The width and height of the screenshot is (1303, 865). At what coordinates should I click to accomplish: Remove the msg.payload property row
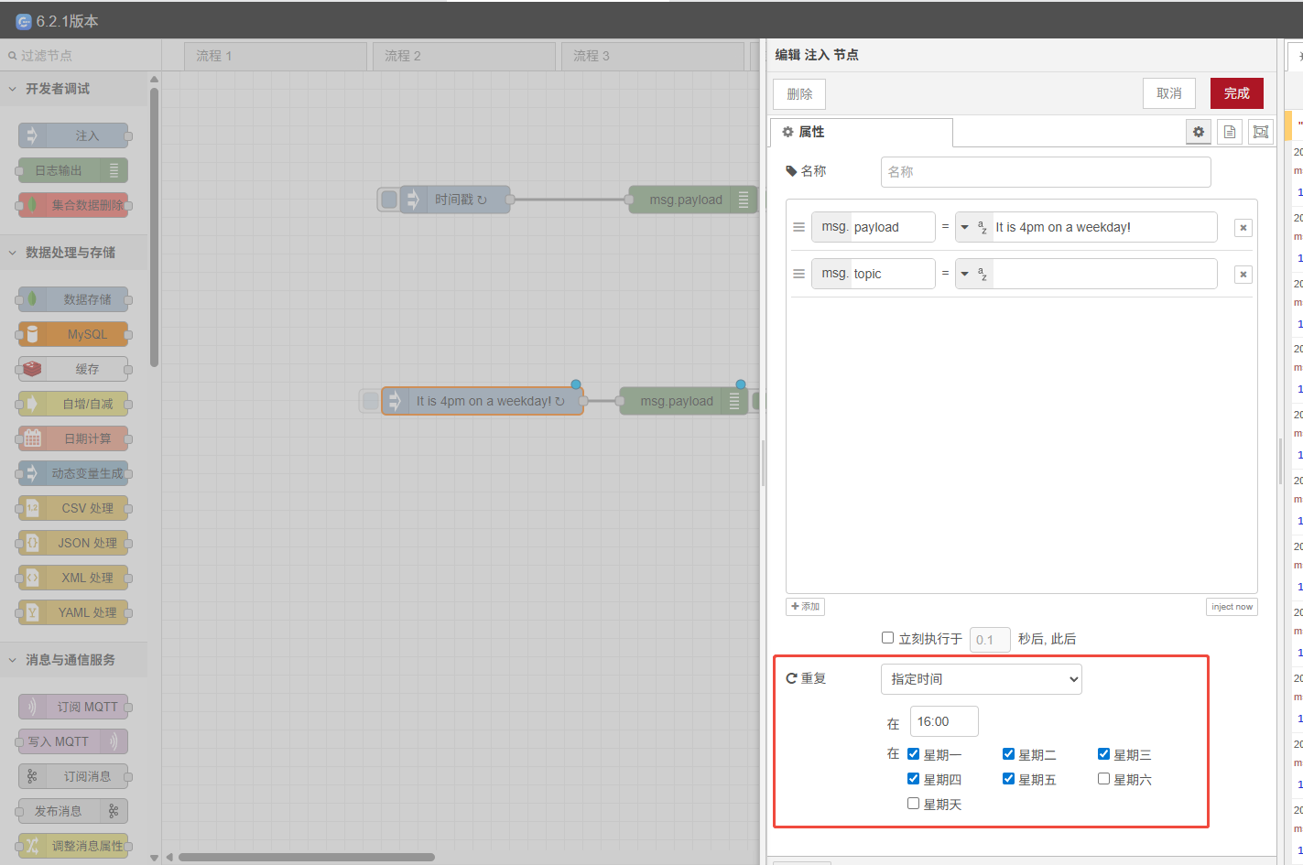(x=1243, y=228)
